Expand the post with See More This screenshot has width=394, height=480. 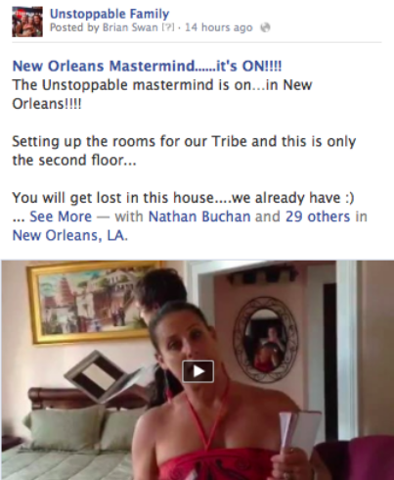(61, 216)
